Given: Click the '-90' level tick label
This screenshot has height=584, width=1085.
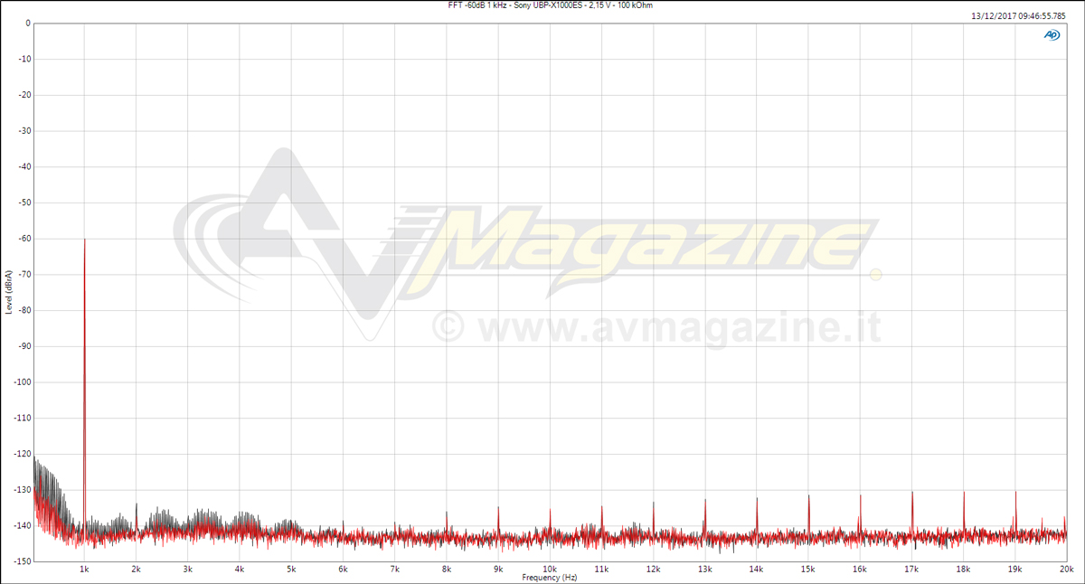Looking at the screenshot, I should 24,346.
